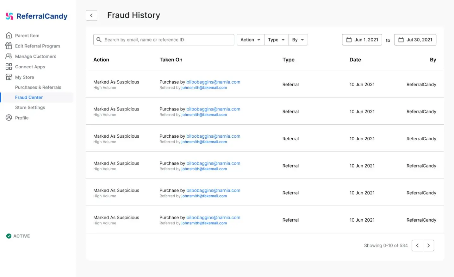Click Marked As Suspicious in first row
The image size is (454, 277).
[x=116, y=82]
